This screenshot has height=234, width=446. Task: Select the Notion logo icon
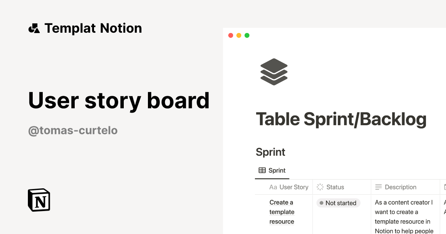coord(39,200)
